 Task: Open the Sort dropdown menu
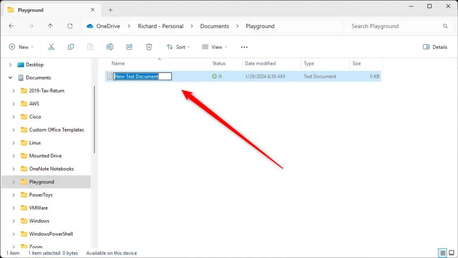(178, 47)
